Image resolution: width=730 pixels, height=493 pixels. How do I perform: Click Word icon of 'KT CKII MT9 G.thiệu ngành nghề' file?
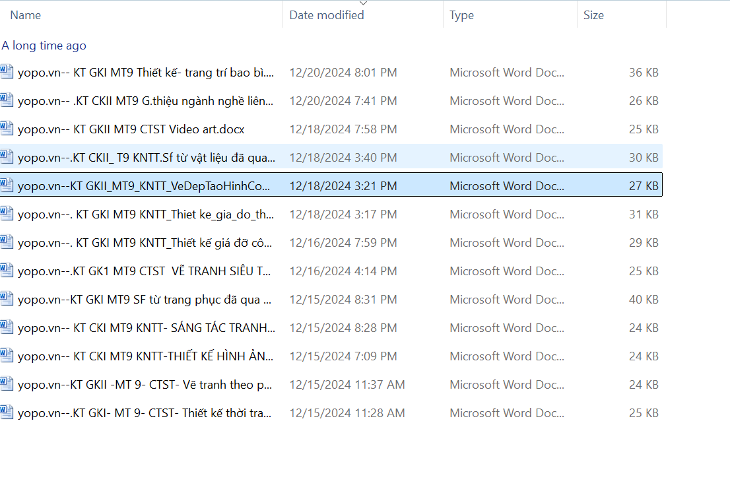[x=7, y=100]
